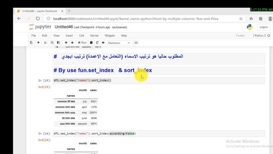Close the Untitled46 browser tab
Viewport: 273px width, 154px height.
[x=62, y=11]
